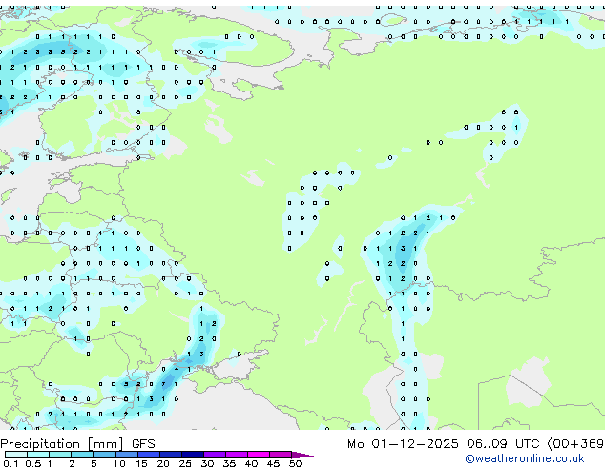Pick the legend swatch between 35 and 40

(237, 455)
